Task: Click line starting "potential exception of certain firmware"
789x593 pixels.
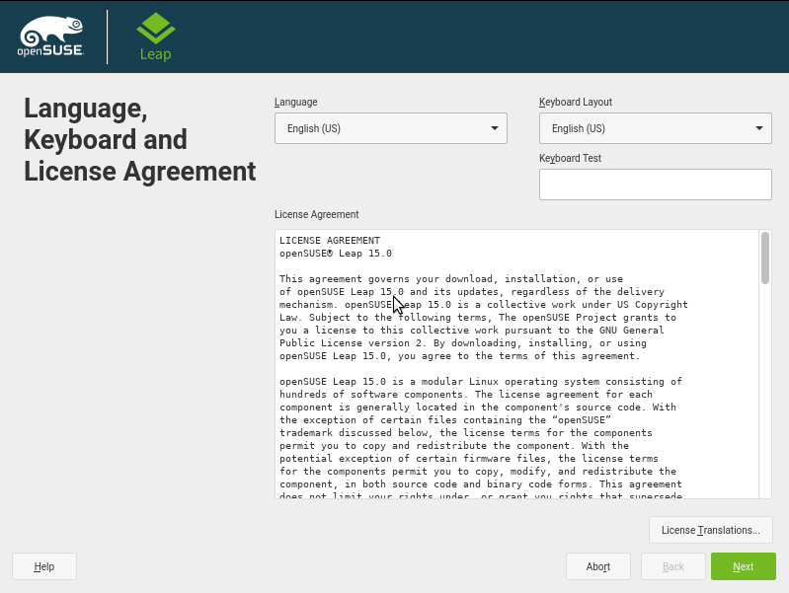Action: [468, 459]
